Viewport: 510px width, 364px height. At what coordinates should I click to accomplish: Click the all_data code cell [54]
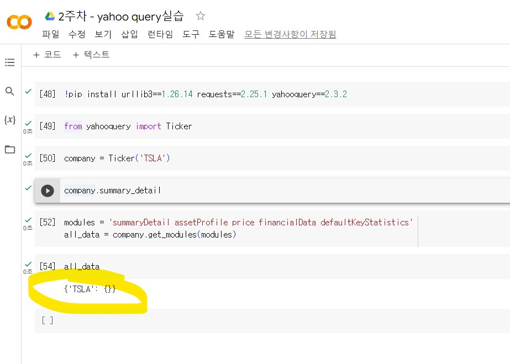coord(272,266)
